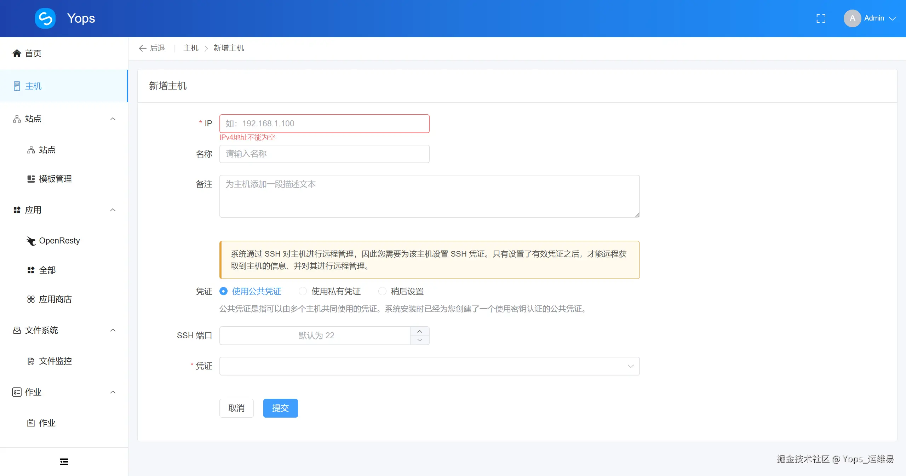Keep 使用公共凭证 radio selected

tap(223, 291)
